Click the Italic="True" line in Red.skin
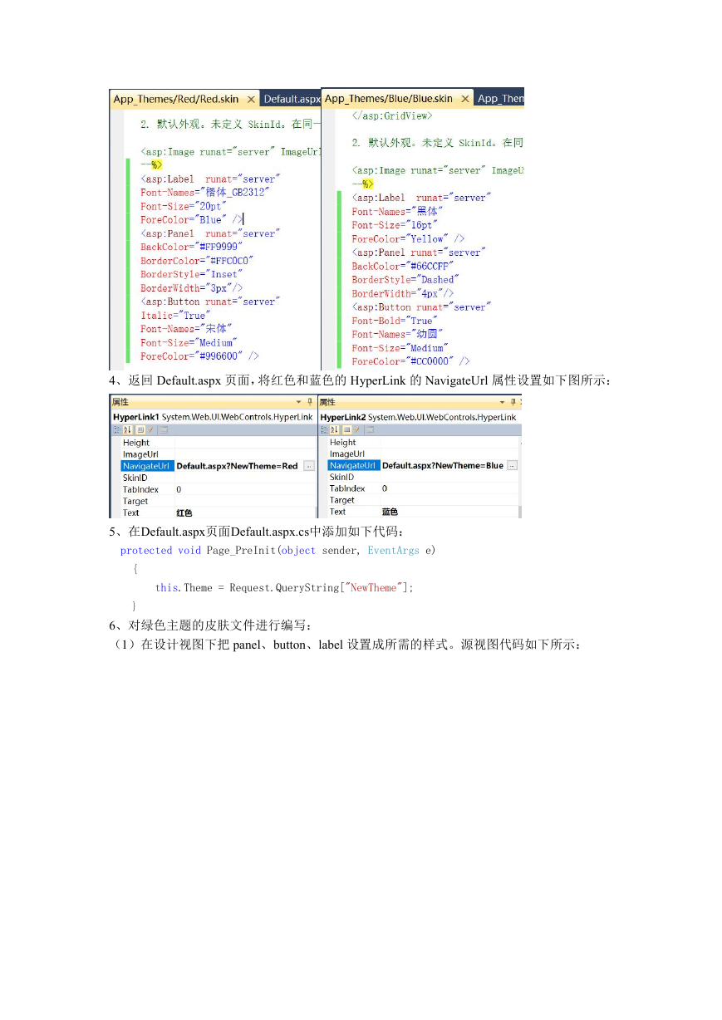 tap(175, 315)
